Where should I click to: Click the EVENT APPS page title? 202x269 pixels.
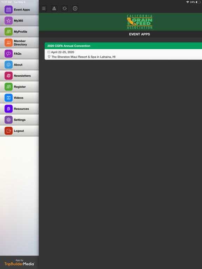tap(140, 34)
